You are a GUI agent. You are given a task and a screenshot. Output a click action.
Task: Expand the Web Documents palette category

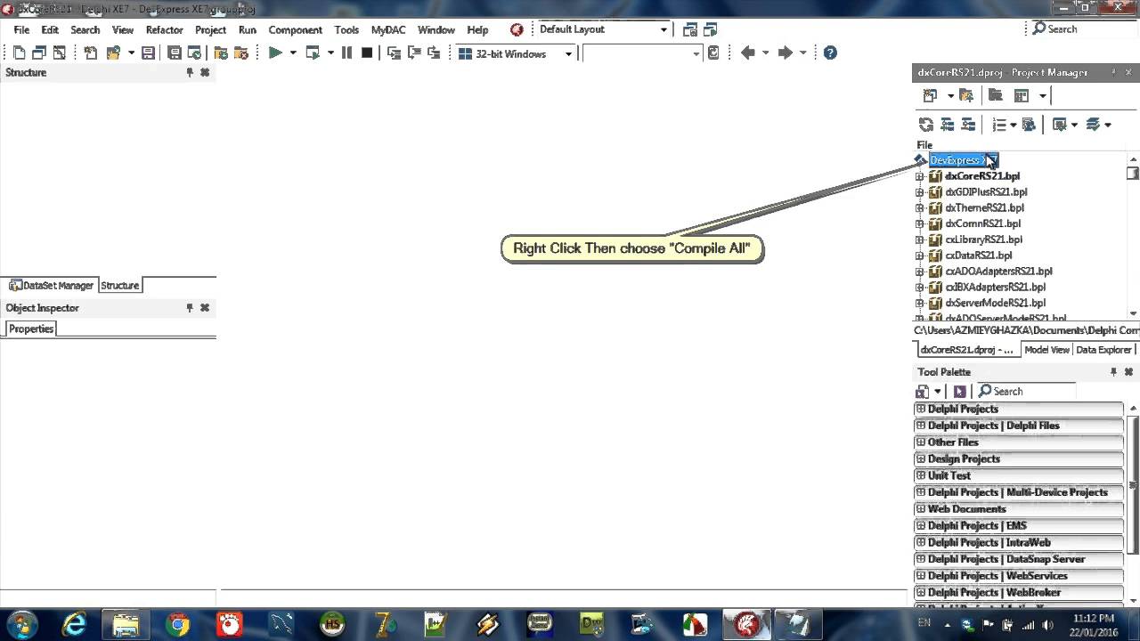click(921, 509)
